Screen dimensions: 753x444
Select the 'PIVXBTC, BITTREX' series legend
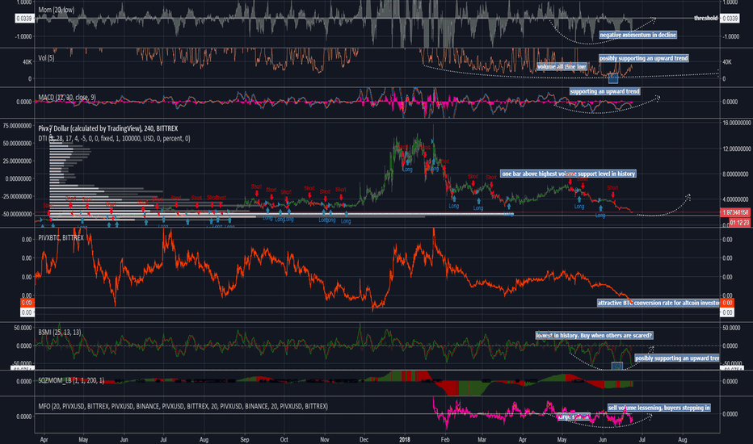61,237
